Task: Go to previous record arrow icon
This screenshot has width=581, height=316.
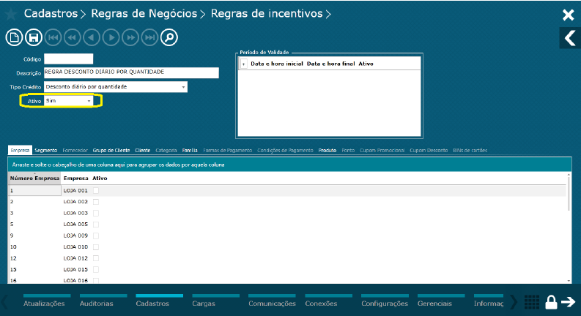Action: pos(92,37)
